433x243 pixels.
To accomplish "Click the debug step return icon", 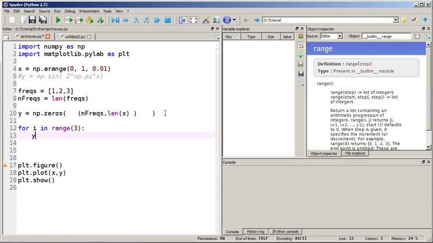I will click(x=147, y=20).
